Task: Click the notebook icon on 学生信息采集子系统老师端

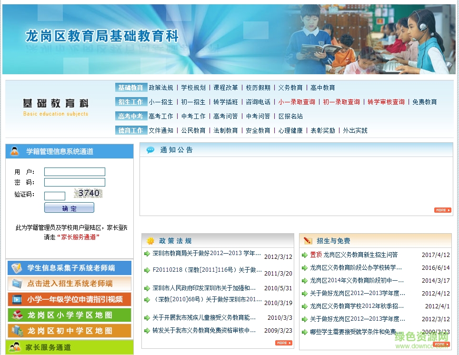Action: 16,268
